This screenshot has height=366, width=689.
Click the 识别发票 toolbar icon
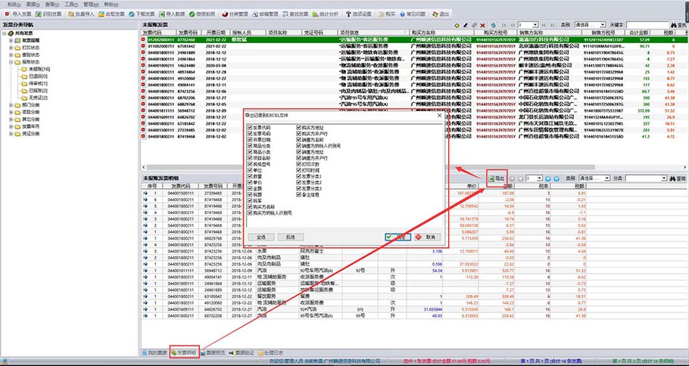pos(48,14)
